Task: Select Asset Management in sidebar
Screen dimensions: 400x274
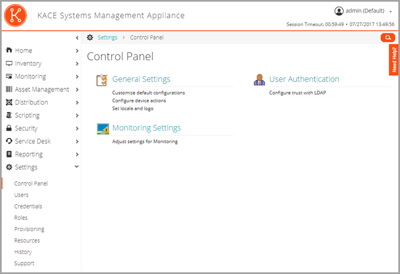Action: tap(42, 89)
